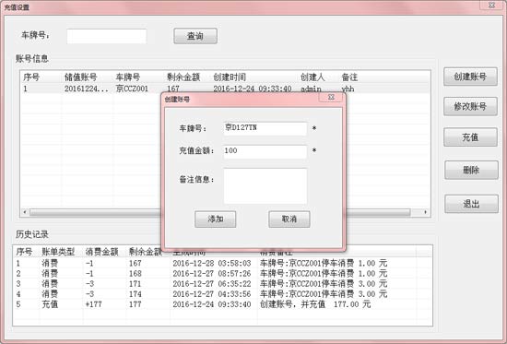Click 取消 in the create account dialog

coord(289,219)
